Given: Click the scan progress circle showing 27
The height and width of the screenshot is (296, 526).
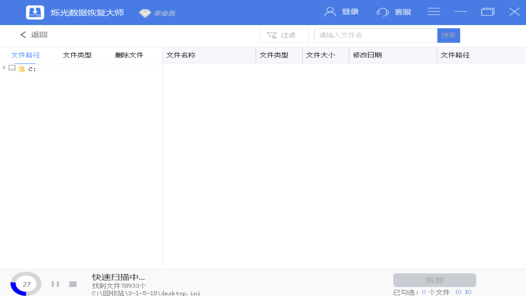Looking at the screenshot, I should (25, 284).
